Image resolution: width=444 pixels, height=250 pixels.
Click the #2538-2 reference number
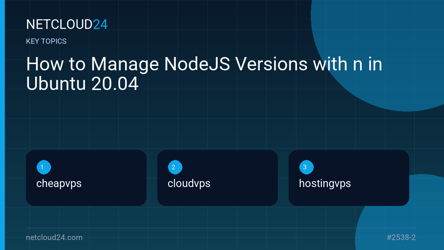pyautogui.click(x=401, y=237)
